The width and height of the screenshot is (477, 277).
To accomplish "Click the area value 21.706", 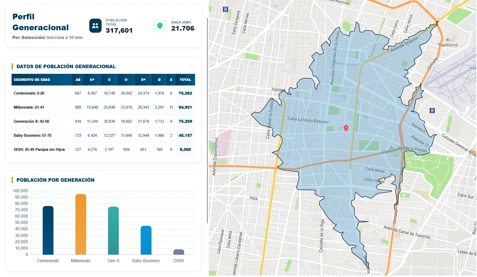I will tap(183, 28).
